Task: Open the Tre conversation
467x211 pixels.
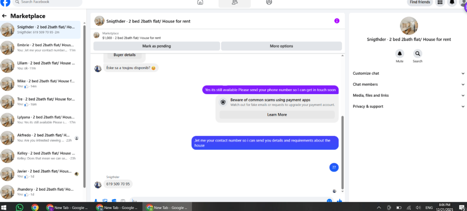Action: (x=41, y=102)
